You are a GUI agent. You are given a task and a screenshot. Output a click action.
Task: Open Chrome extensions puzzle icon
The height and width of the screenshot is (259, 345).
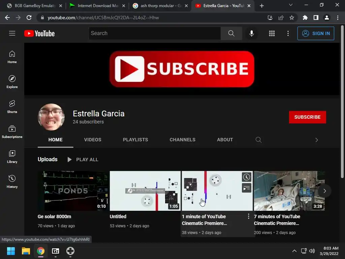click(x=305, y=18)
